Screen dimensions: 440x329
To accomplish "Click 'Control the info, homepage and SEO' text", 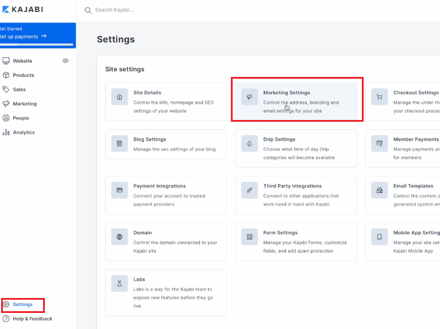I will tap(173, 103).
